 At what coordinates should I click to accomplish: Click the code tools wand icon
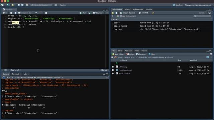point(40,13)
